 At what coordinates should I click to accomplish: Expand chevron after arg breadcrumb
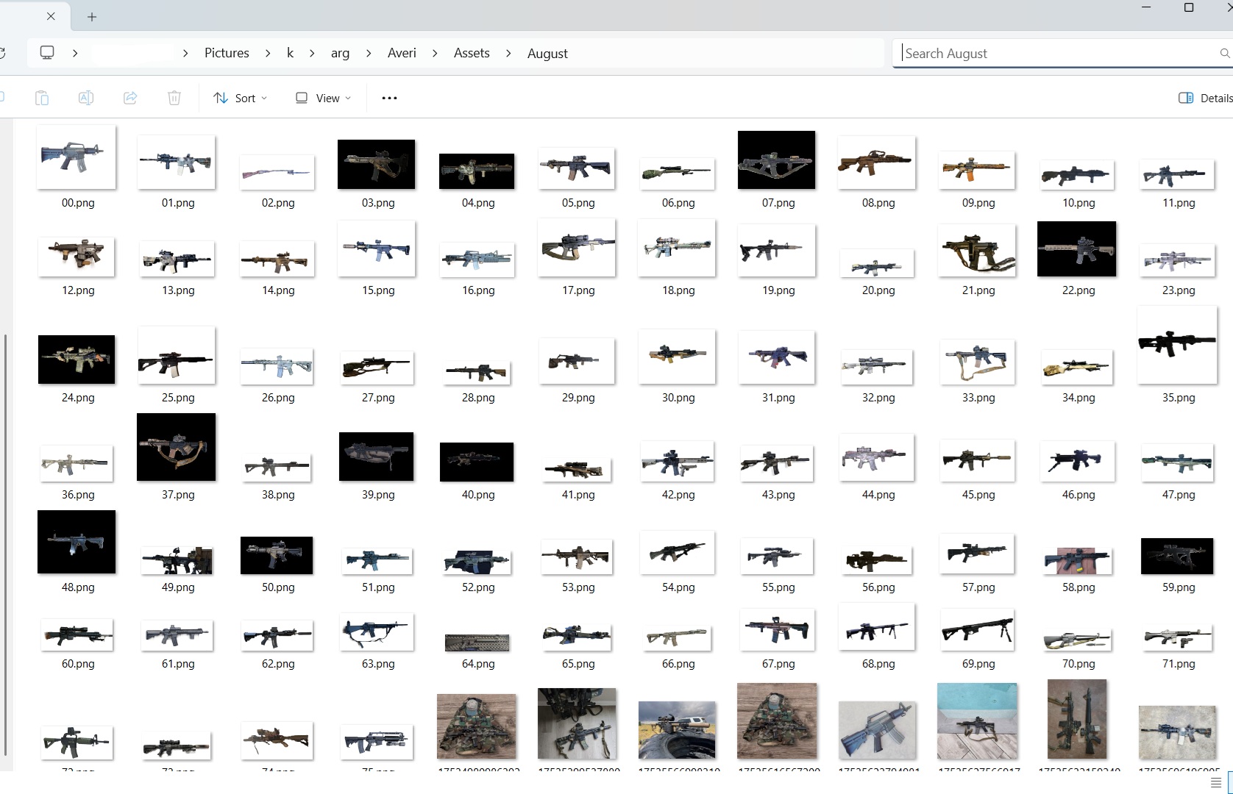(x=369, y=53)
